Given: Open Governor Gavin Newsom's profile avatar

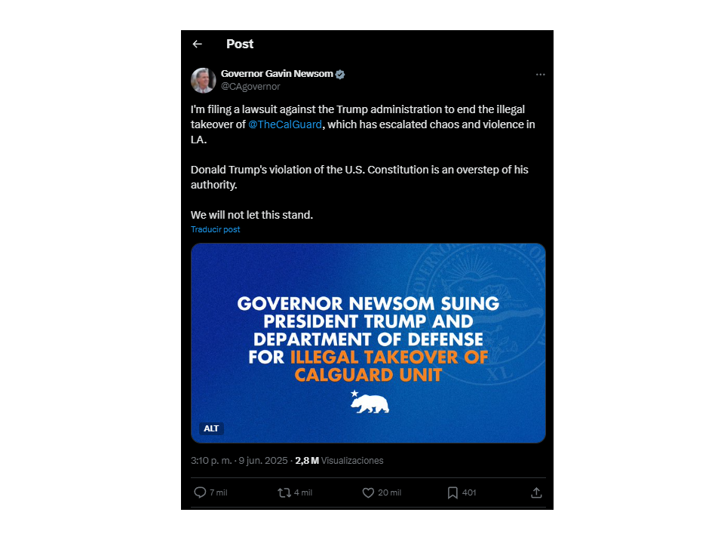Looking at the screenshot, I should tap(203, 81).
